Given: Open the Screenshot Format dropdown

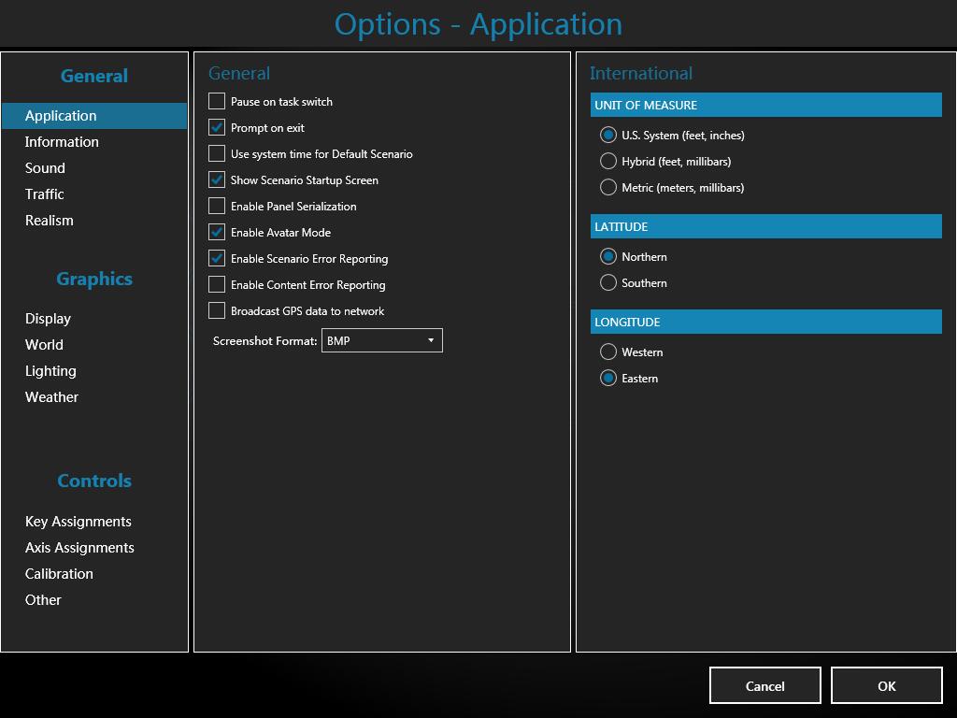Looking at the screenshot, I should tap(381, 340).
